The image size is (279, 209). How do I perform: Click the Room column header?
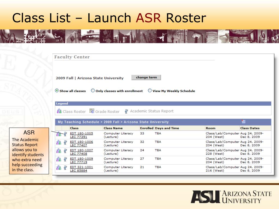pos(211,128)
